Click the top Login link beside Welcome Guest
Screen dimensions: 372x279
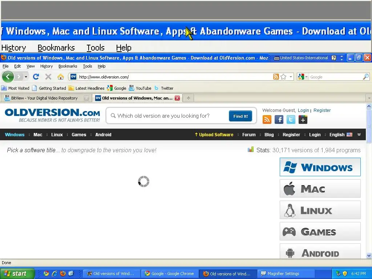point(303,110)
